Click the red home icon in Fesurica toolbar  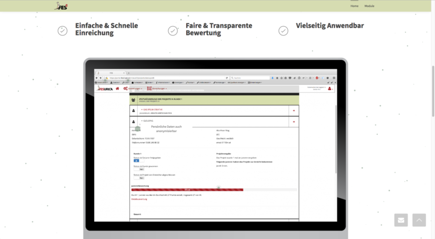pos(117,89)
